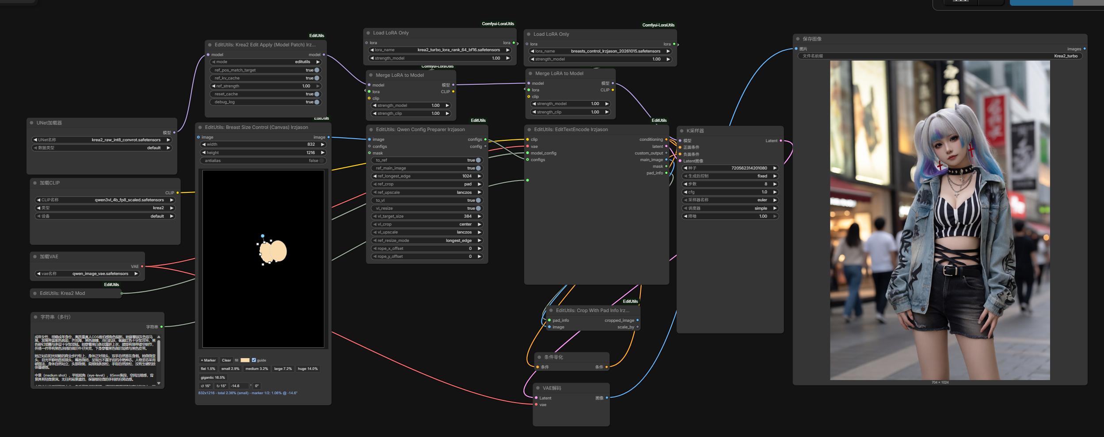Increase width value with right arrow
Screen dimensions: 1104x437
tap(323, 144)
